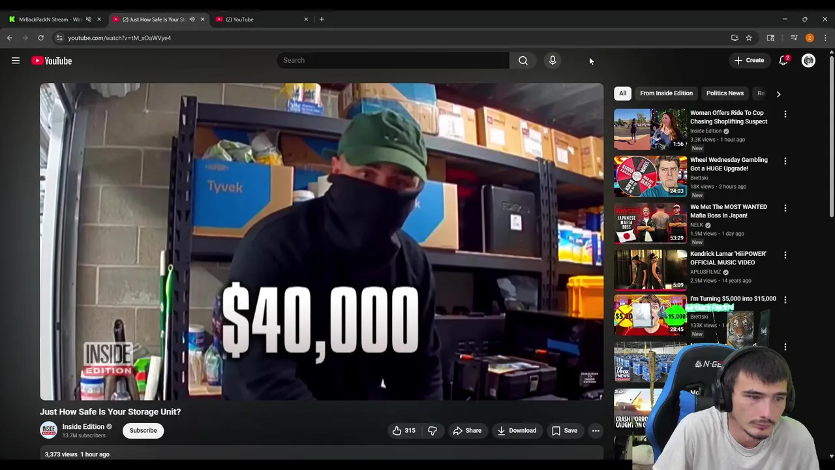The width and height of the screenshot is (835, 470).
Task: Dislike the video with thumbs down
Action: point(432,431)
